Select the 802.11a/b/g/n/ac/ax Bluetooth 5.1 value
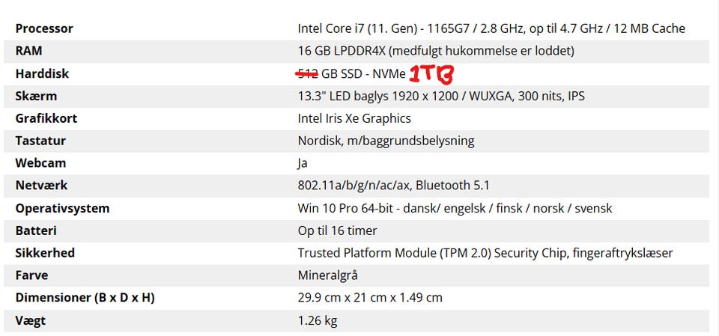Screen dimensions: 719x336 (393, 186)
